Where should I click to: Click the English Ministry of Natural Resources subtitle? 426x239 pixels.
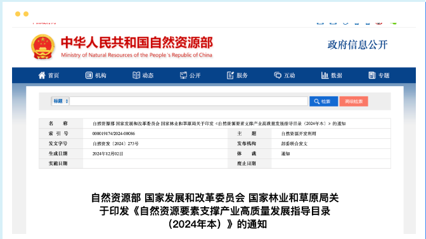click(137, 55)
